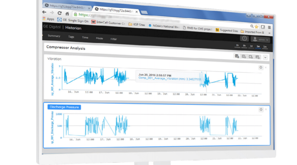Select the 1w time range

[258, 46]
